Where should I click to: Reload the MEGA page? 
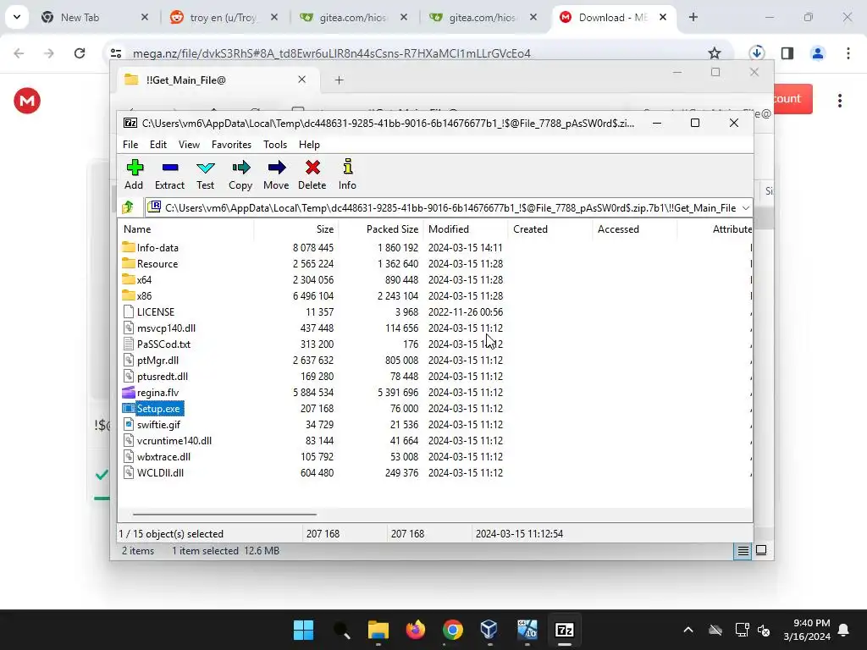pos(80,53)
